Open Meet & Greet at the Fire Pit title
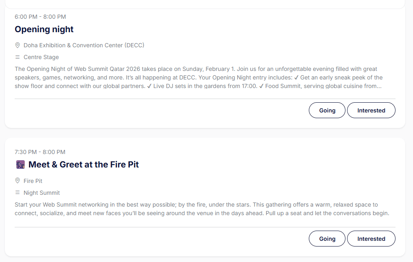Image resolution: width=413 pixels, height=262 pixels. pos(83,164)
